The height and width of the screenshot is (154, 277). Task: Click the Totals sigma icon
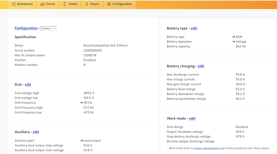[x=65, y=4]
